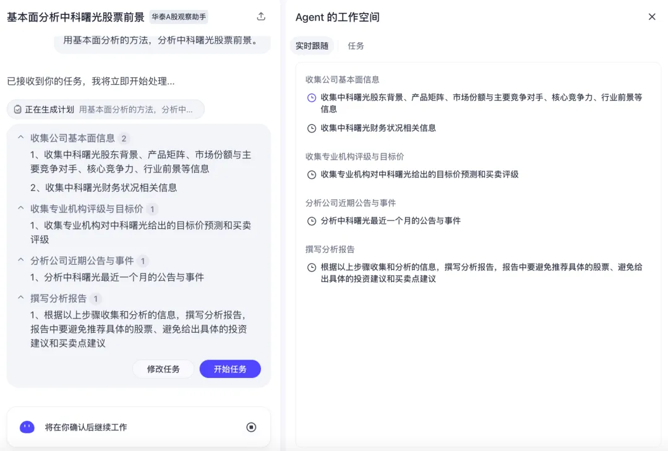Click the 开始任务 button
The height and width of the screenshot is (451, 668).
coord(230,369)
